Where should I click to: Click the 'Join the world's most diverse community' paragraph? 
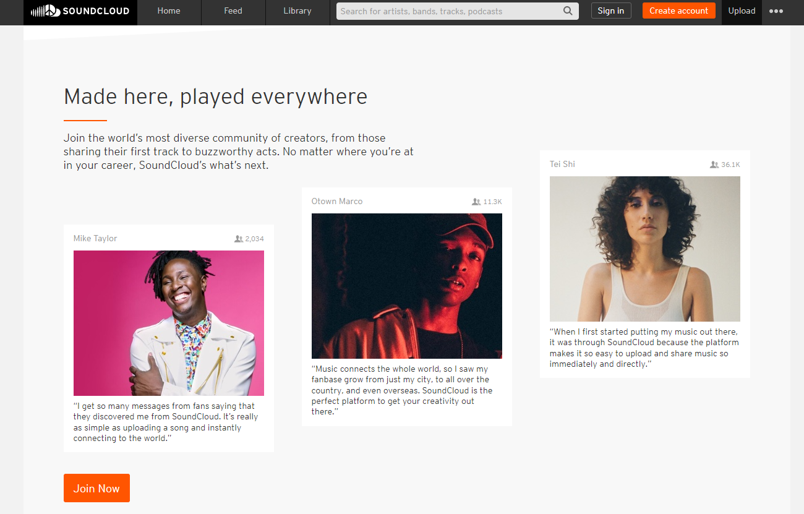tap(239, 152)
